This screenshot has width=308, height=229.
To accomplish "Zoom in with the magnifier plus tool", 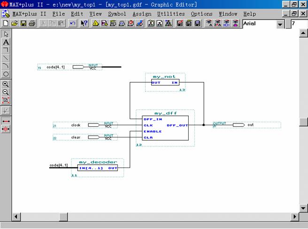I will 6,84.
